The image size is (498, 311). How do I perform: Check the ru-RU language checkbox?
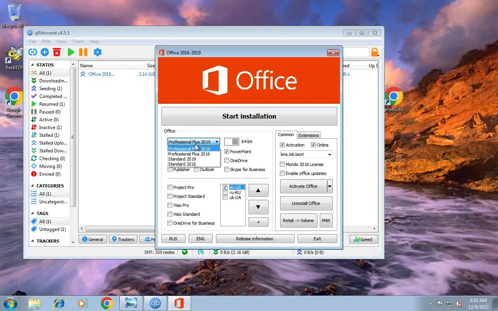[x=225, y=192]
